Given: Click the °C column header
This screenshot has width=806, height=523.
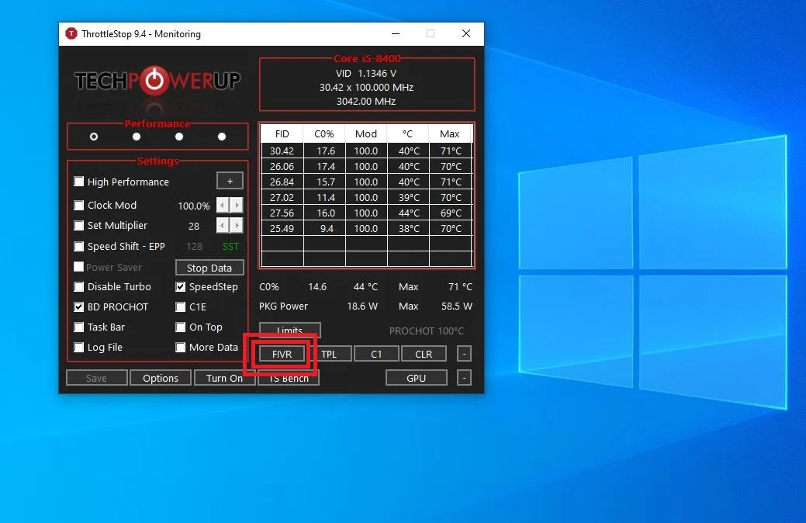Looking at the screenshot, I should point(407,133).
